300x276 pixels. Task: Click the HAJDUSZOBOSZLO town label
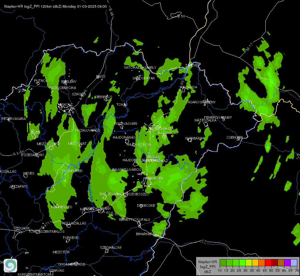pos(133,194)
